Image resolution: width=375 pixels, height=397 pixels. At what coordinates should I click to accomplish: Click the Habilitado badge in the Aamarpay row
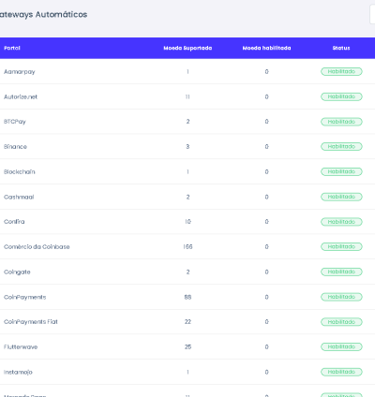point(341,72)
